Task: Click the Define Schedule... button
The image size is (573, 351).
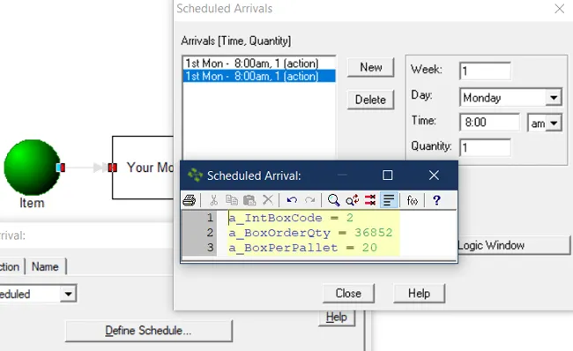Action: coord(148,331)
